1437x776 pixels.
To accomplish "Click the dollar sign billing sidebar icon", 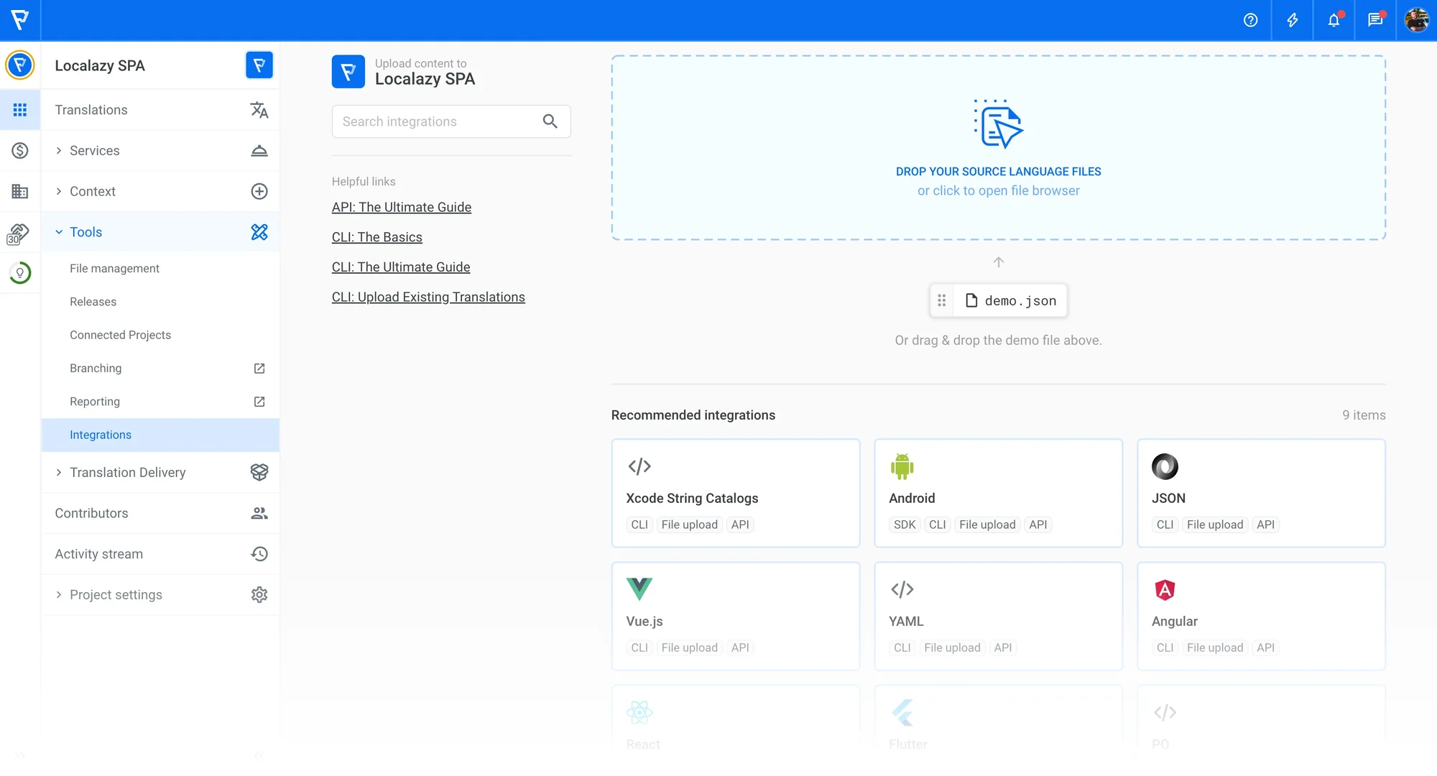I will click(20, 150).
